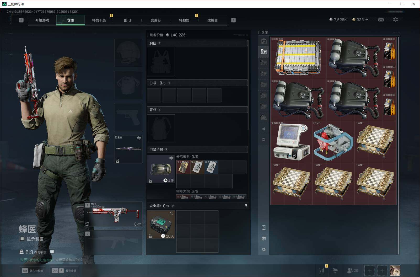Open warehouse settings gear in sidebar
This screenshot has height=277, width=420.
coord(264,140)
